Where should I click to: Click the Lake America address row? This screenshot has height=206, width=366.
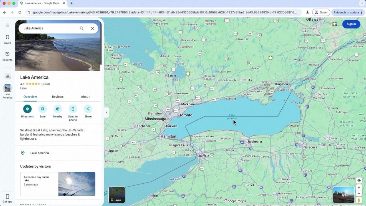pos(58,153)
